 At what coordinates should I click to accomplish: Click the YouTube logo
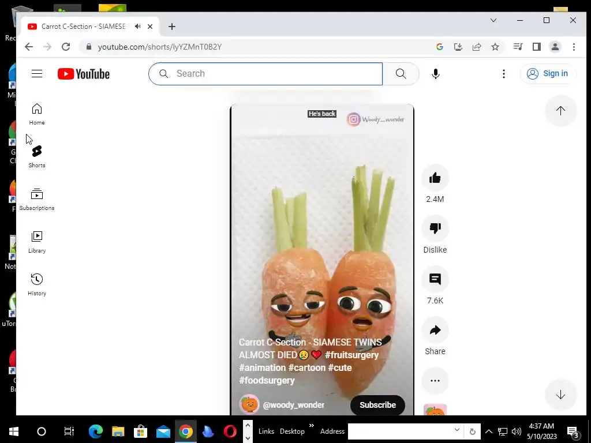[x=84, y=74]
